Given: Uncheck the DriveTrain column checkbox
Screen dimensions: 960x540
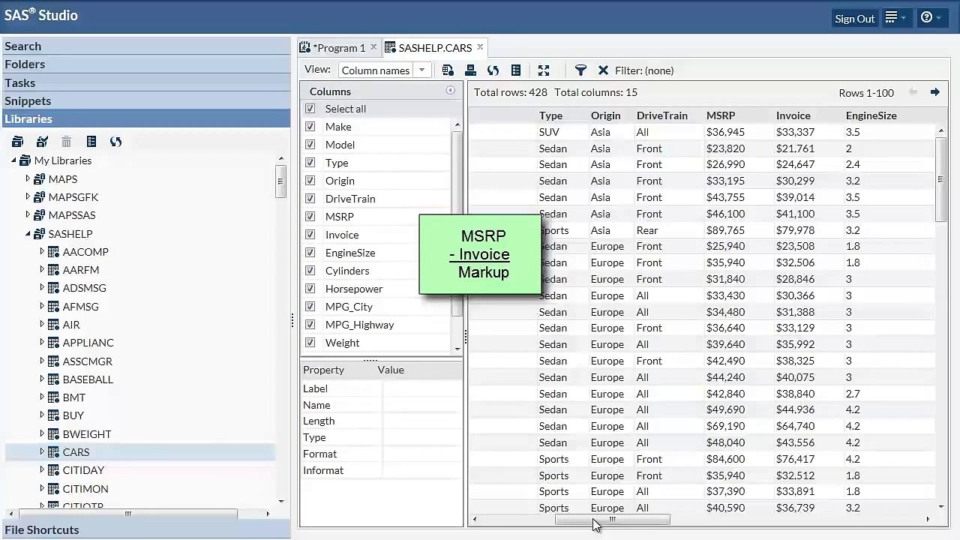Looking at the screenshot, I should click(310, 199).
